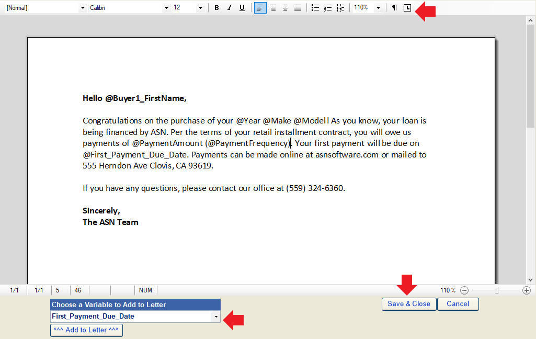Open the 110% zoom dropdown in toolbar
Image resolution: width=536 pixels, height=339 pixels.
coord(378,7)
